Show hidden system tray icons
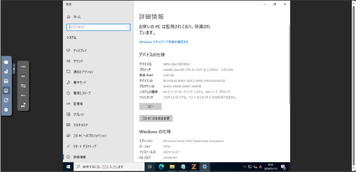 pos(244,167)
